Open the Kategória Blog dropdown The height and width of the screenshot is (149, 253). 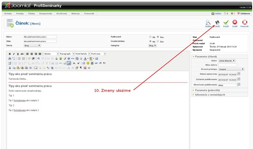coord(153,45)
